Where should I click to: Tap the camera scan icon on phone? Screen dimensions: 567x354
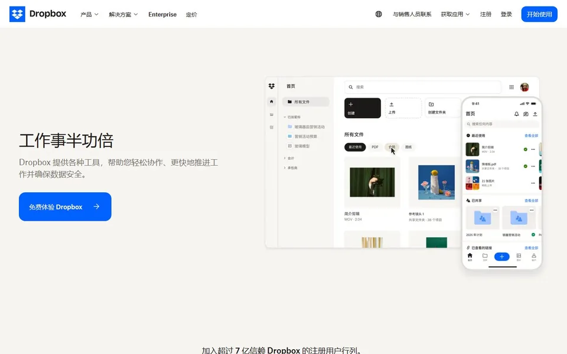tap(526, 114)
